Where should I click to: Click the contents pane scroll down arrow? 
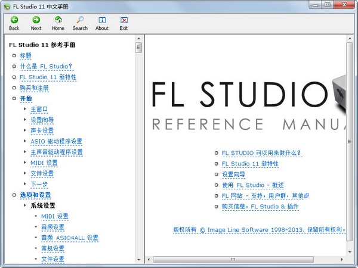pos(138,260)
